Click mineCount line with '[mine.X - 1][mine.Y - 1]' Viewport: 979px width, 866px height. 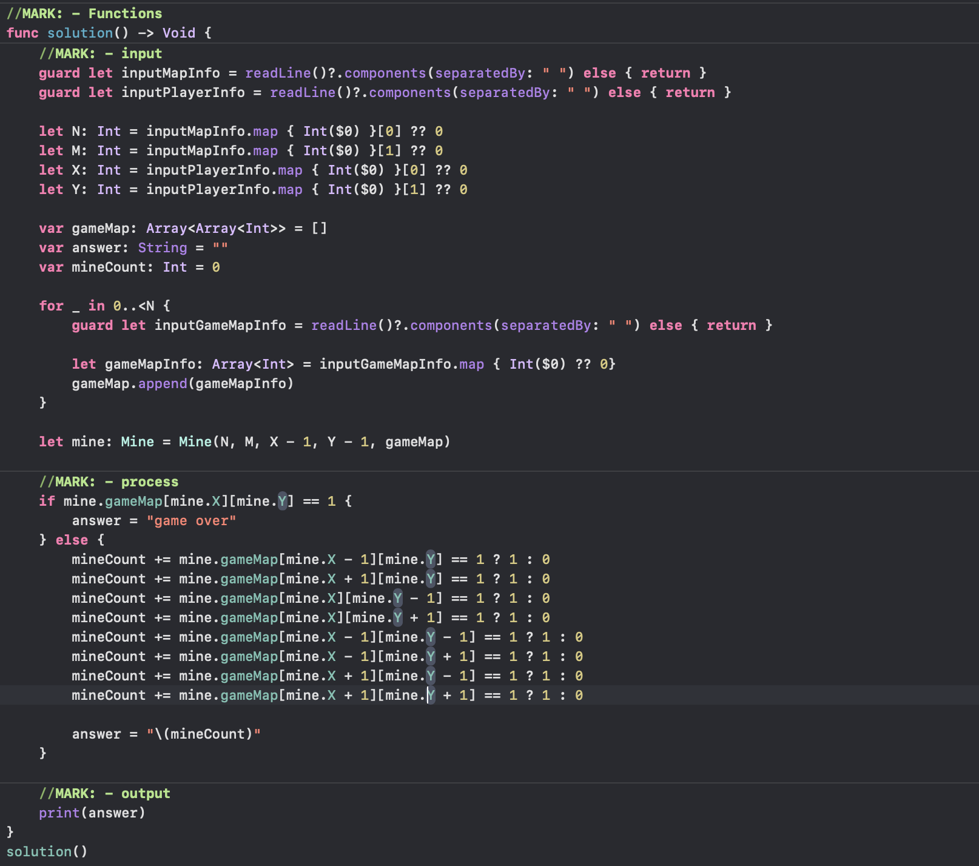pos(328,637)
